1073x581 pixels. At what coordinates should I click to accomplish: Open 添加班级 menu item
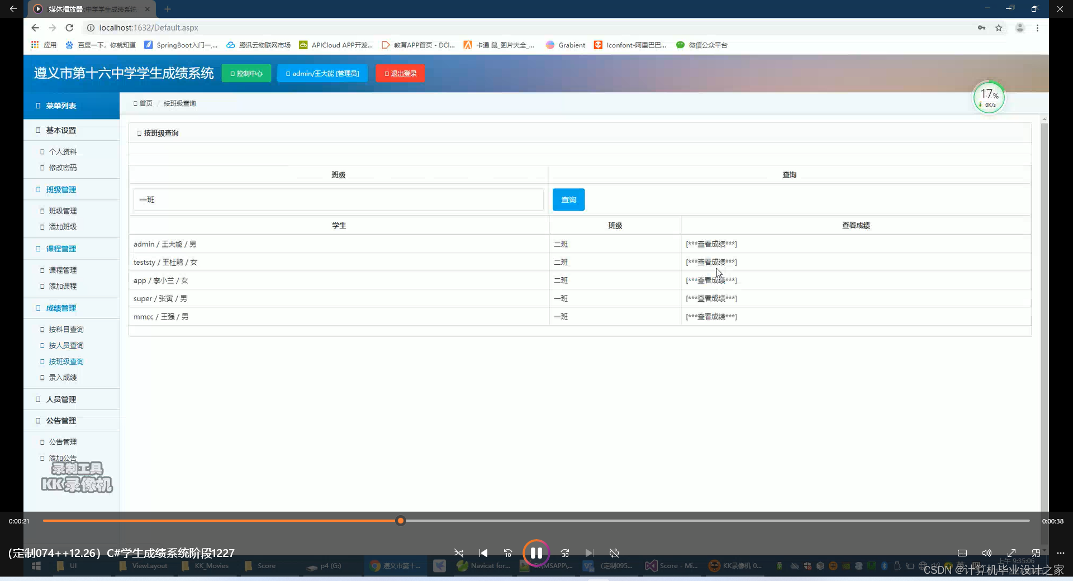[x=63, y=227]
